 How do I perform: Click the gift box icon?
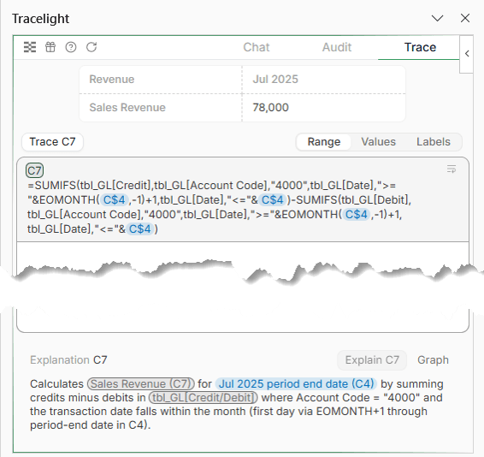pos(50,47)
